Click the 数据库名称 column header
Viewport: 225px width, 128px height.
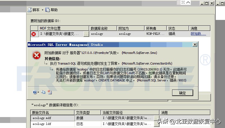tap(103, 28)
